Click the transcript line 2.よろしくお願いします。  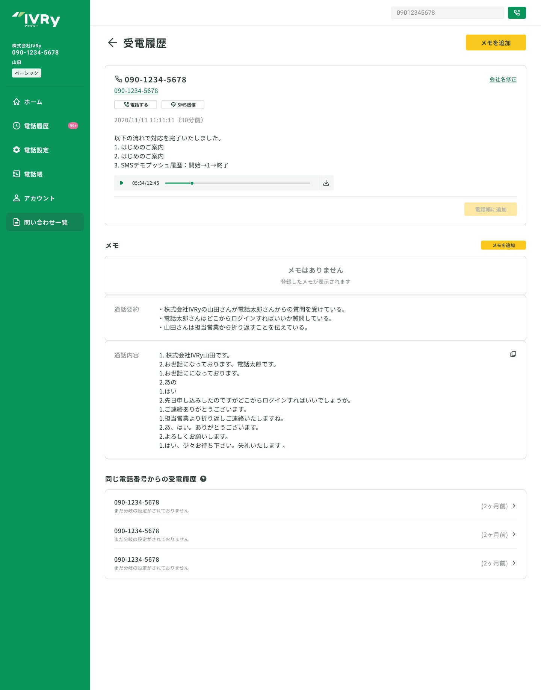pos(194,436)
